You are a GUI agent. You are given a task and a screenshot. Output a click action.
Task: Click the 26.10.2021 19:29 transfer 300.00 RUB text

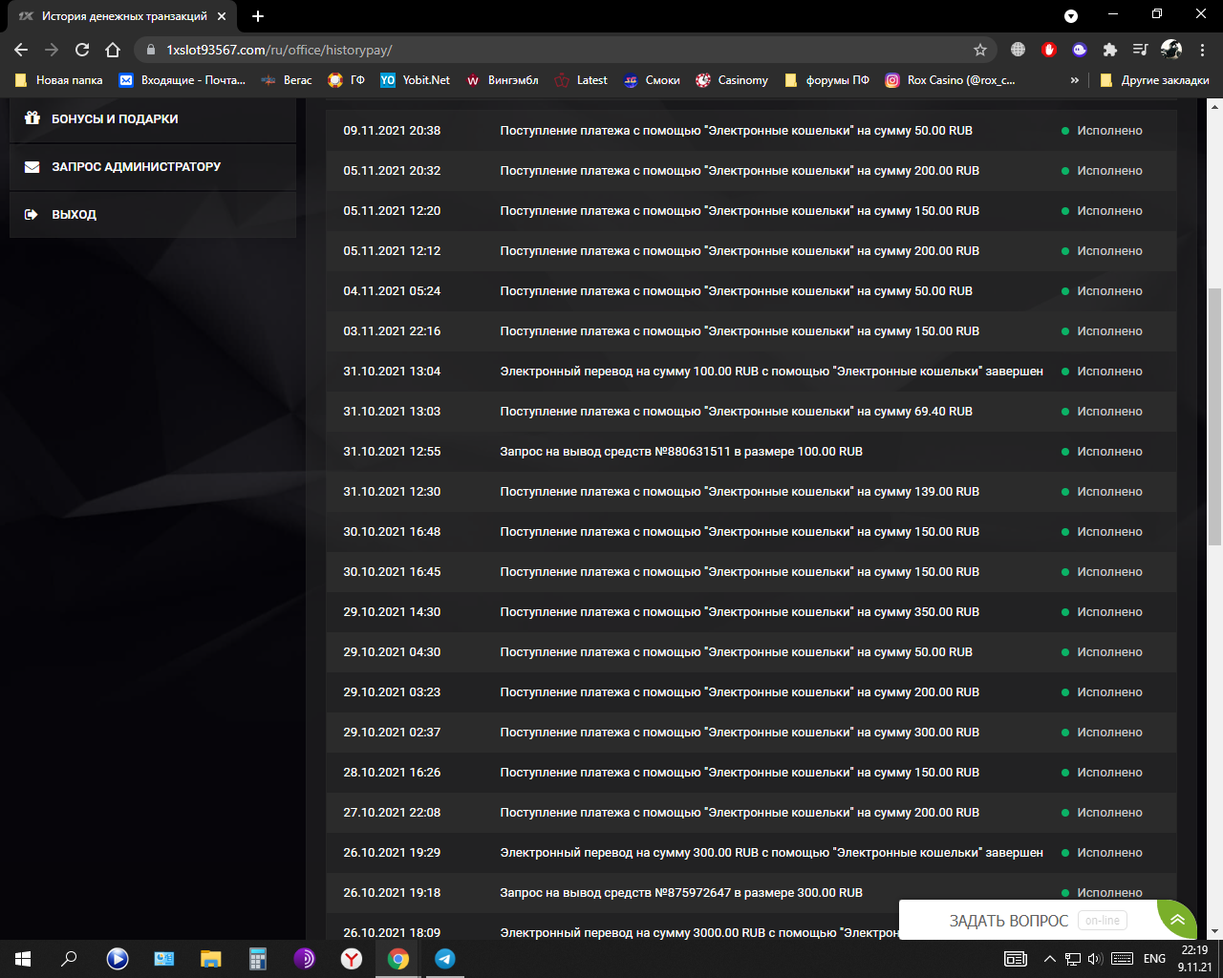[772, 853]
